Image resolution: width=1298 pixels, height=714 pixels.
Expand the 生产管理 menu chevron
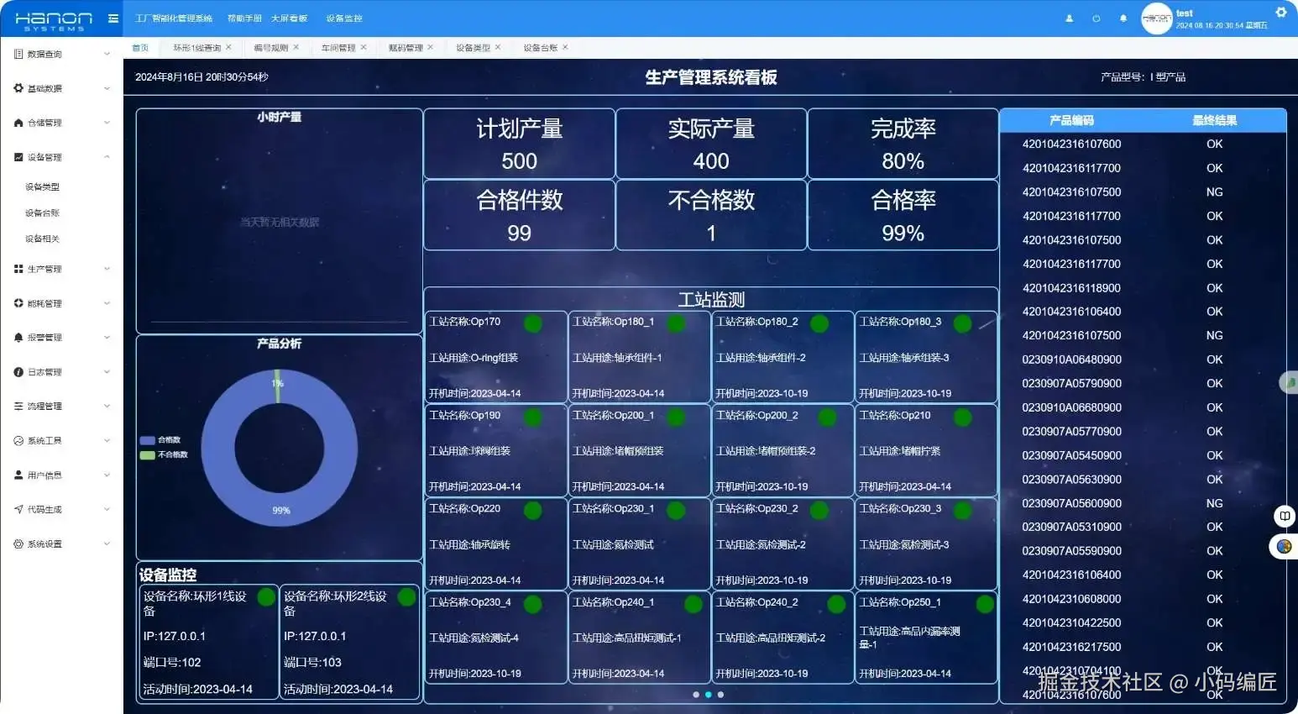click(x=107, y=269)
